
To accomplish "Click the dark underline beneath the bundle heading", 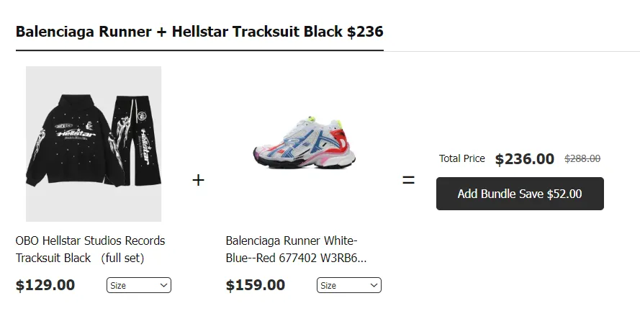I will (199, 51).
